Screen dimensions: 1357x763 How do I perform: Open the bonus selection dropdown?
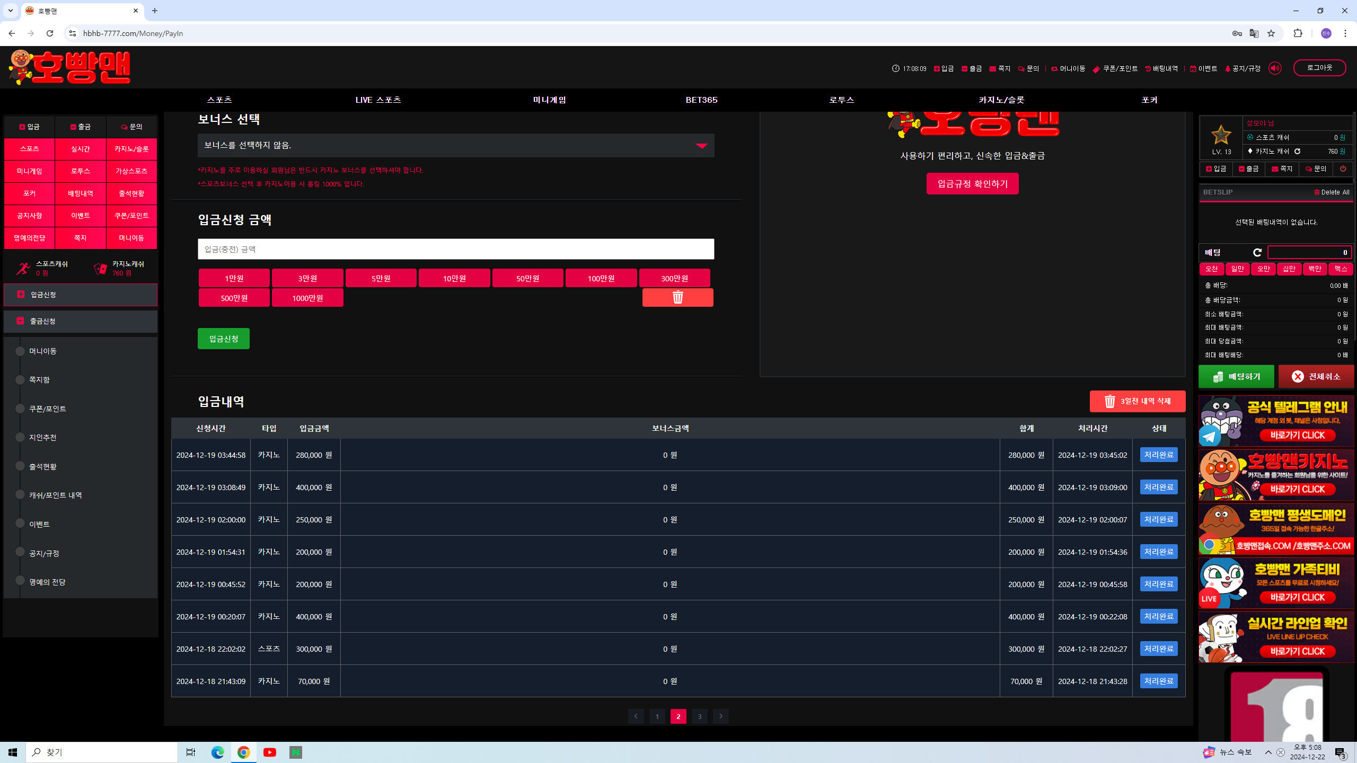coord(456,146)
